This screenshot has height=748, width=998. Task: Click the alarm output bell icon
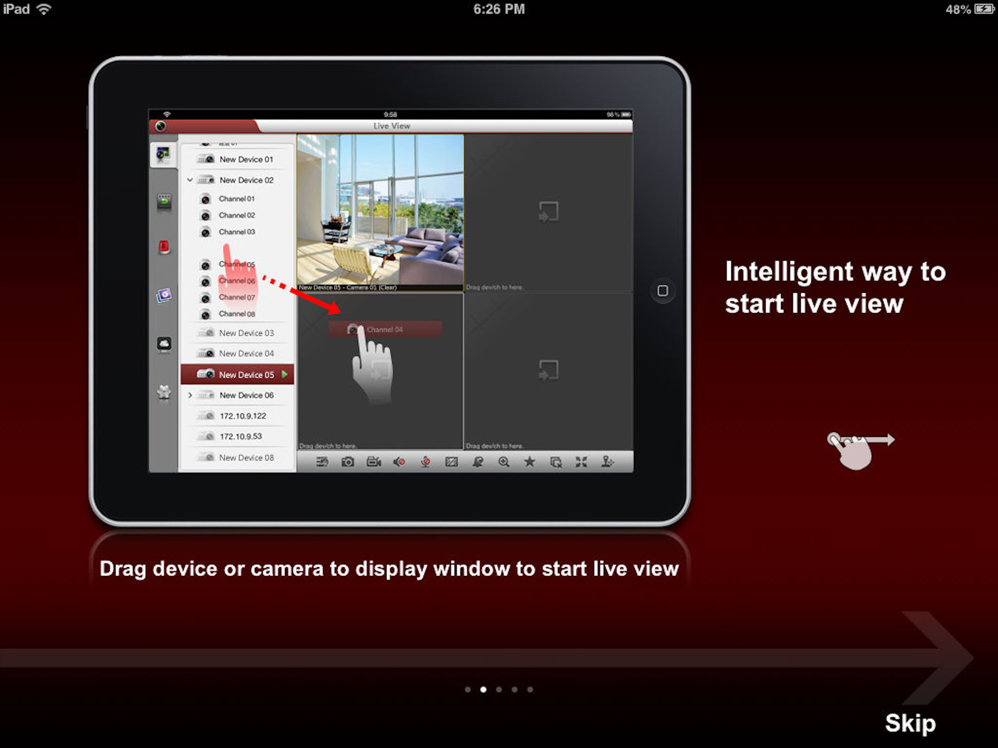point(478,462)
